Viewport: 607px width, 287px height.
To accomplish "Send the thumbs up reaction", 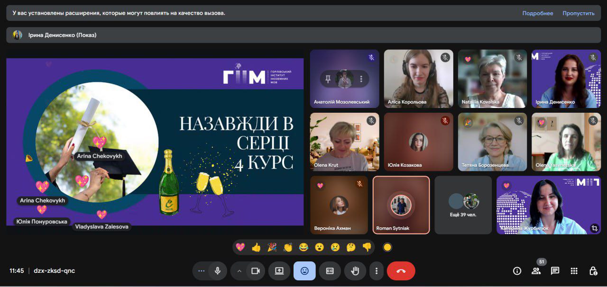I will coord(256,247).
